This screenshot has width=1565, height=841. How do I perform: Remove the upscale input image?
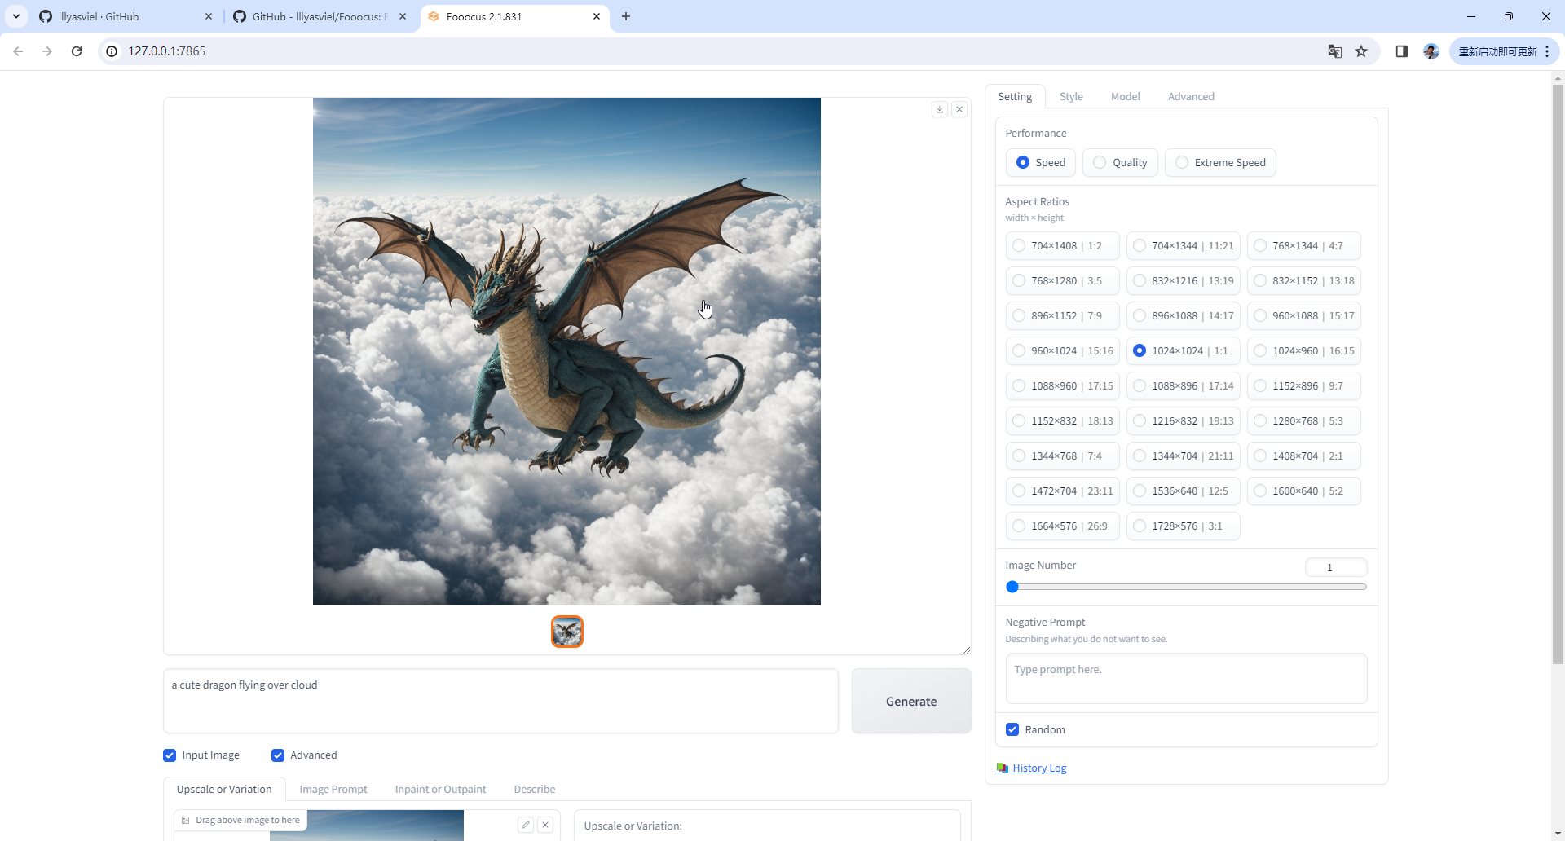point(545,825)
